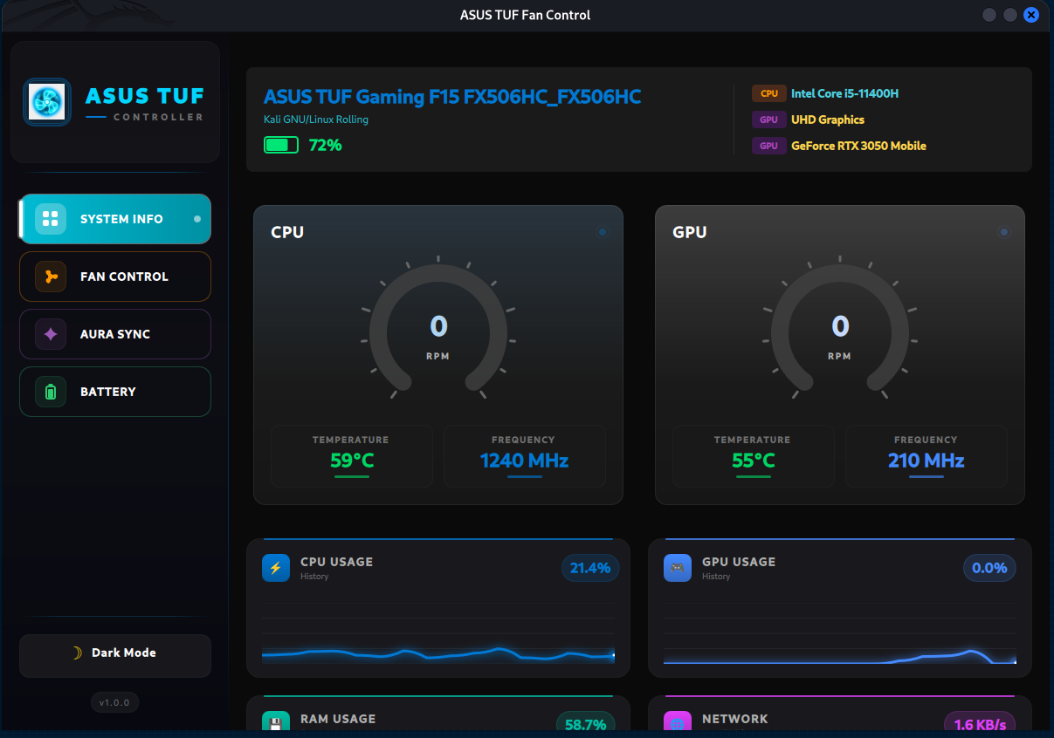Click the GPU badge beside GeForce RTX 3050

tap(769, 146)
